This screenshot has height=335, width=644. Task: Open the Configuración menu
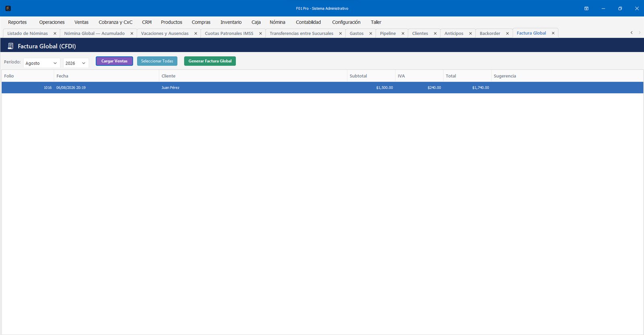[x=346, y=22]
